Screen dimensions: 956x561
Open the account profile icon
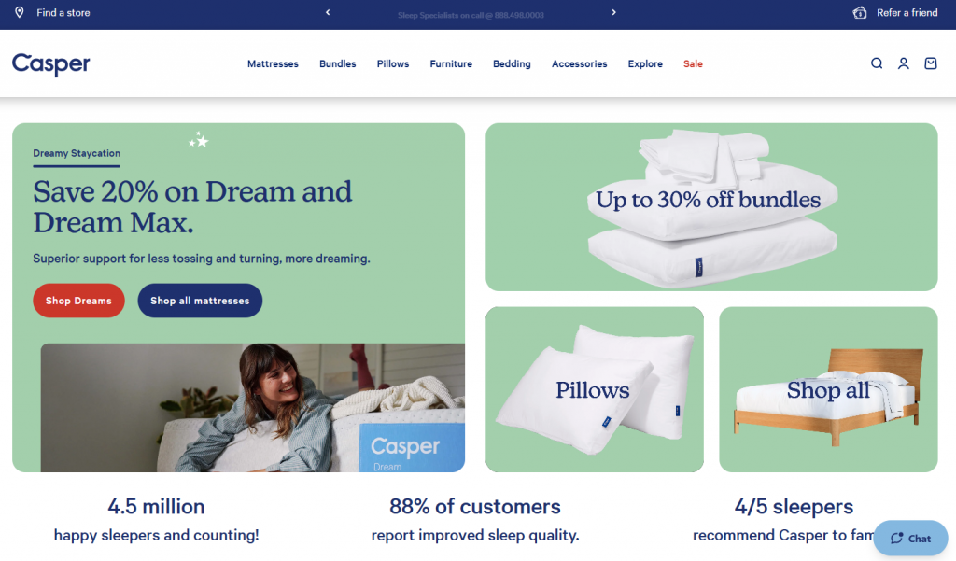point(904,63)
